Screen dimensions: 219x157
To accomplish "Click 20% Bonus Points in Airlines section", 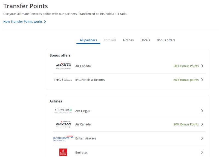I will pos(186,124).
